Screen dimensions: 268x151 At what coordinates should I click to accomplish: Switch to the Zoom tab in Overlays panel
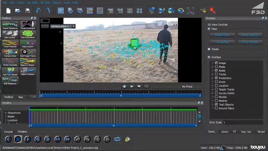click(x=225, y=132)
